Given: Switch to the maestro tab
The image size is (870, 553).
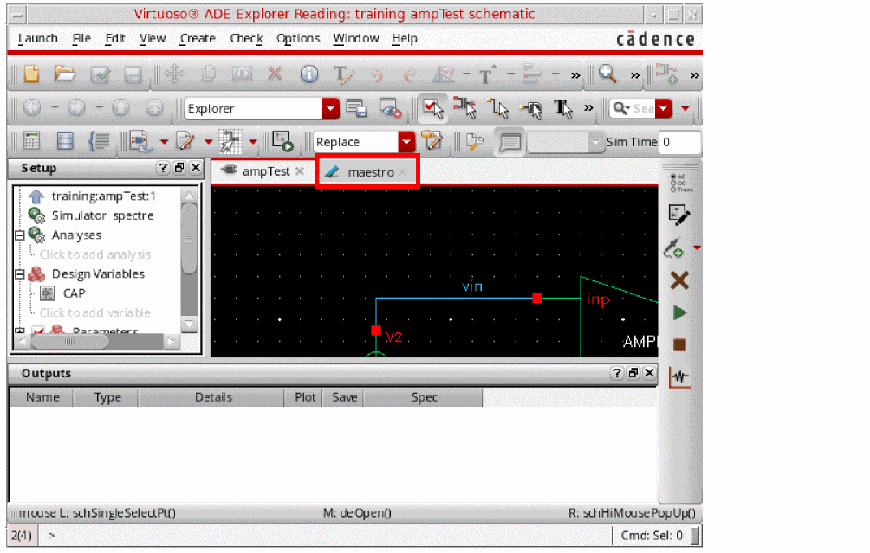Looking at the screenshot, I should tap(367, 172).
